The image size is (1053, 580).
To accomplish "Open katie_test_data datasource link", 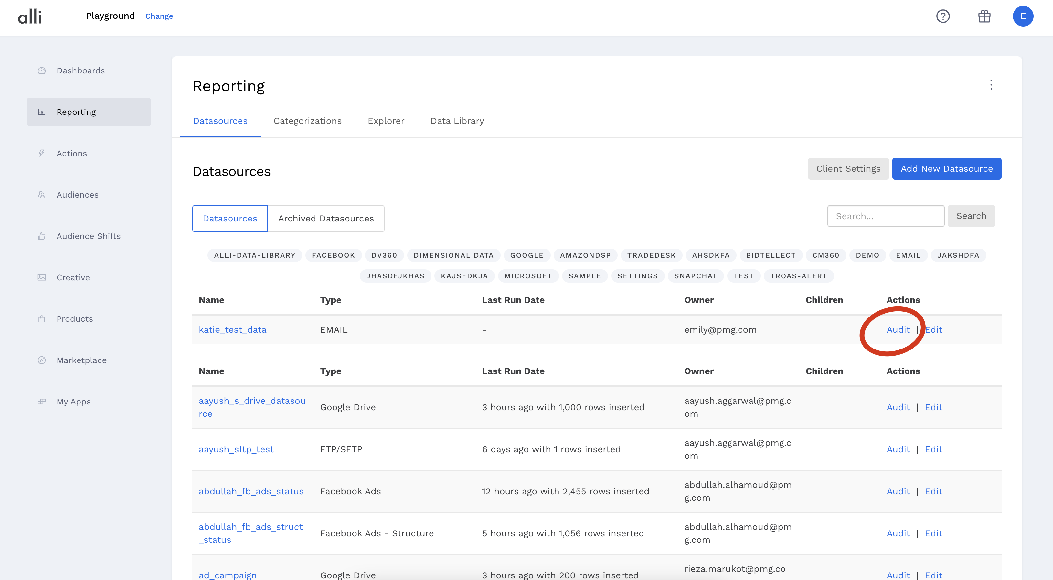I will click(x=232, y=330).
